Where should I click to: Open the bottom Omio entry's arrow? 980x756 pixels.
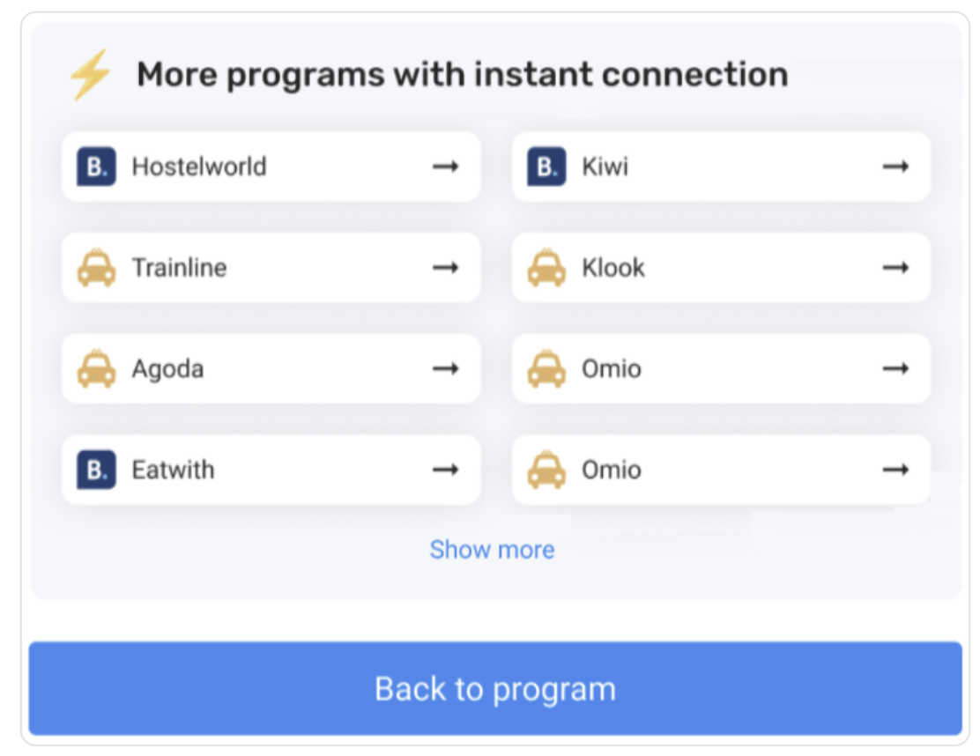click(x=896, y=470)
